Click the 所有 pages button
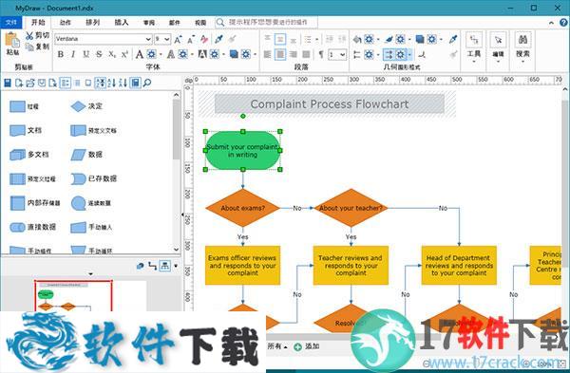 [x=277, y=346]
